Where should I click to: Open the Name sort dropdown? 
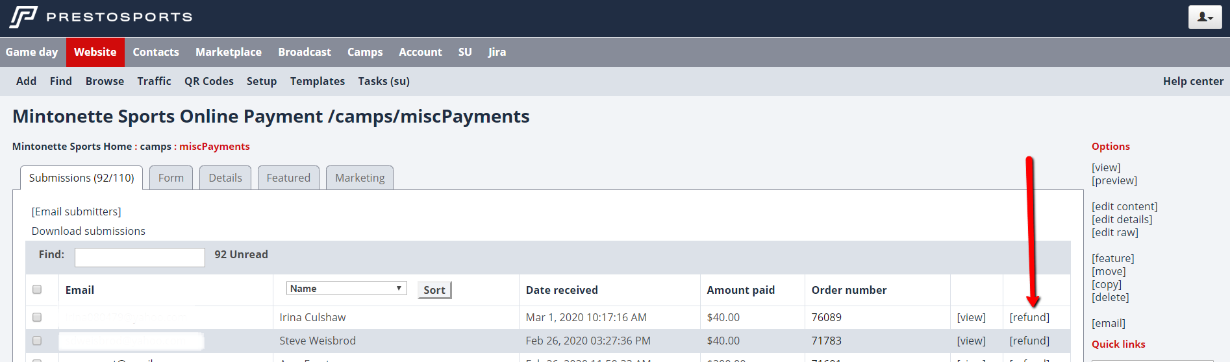(346, 289)
